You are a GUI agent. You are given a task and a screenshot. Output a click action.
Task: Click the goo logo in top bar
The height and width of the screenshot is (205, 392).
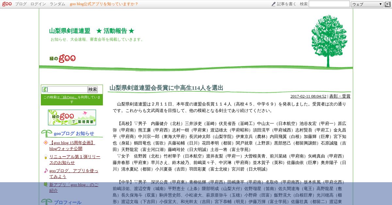(x=7, y=4)
